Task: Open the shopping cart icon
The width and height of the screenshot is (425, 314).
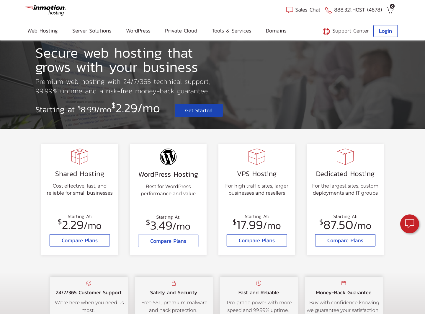Action: click(390, 11)
